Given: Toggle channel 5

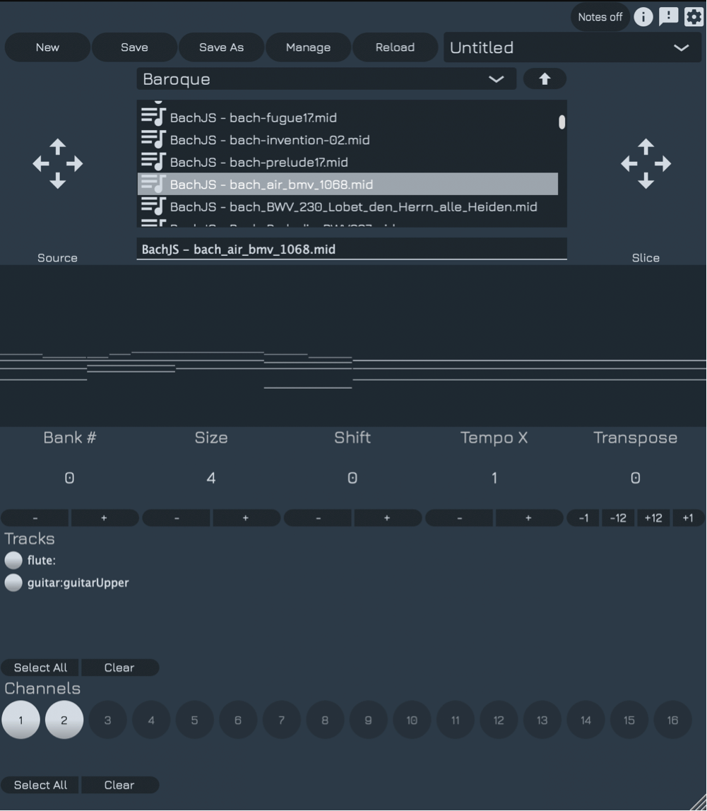Looking at the screenshot, I should tap(194, 720).
